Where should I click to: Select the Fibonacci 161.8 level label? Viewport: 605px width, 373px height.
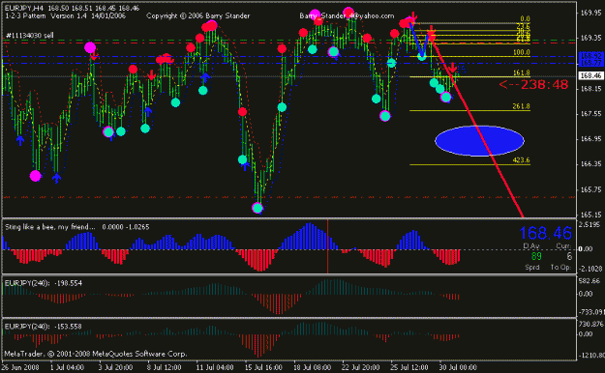522,72
